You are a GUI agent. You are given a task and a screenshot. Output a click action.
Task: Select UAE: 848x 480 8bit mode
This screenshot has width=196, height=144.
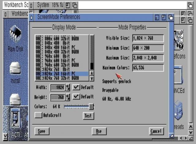pos(62,43)
